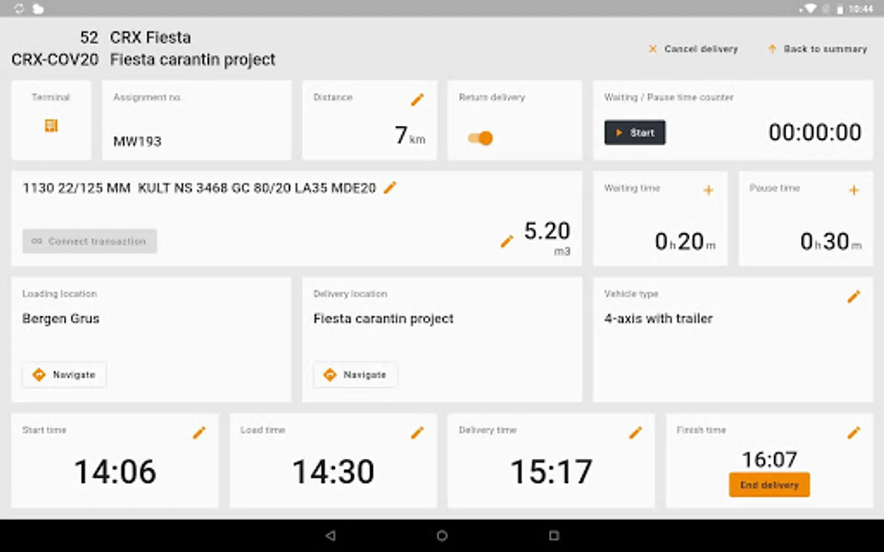The height and width of the screenshot is (552, 884).
Task: Edit the Distance value via pencil icon
Action: [418, 99]
